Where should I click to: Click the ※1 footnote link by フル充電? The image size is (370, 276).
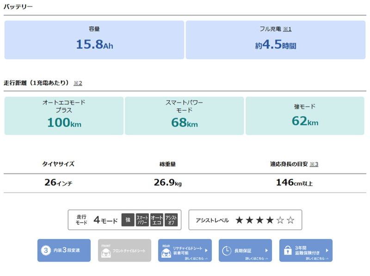287,29
